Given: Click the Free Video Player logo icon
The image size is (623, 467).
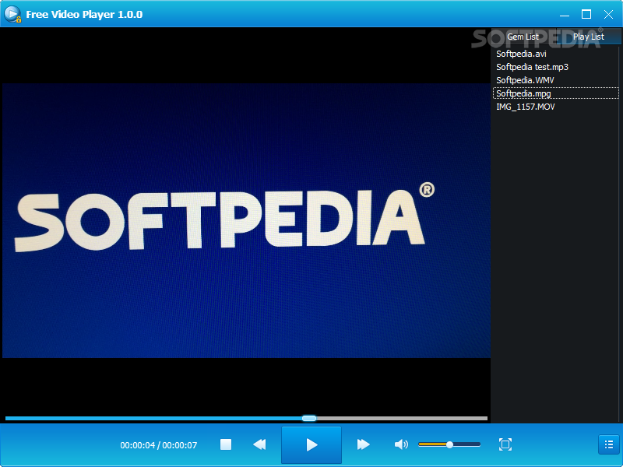Looking at the screenshot, I should coord(12,14).
